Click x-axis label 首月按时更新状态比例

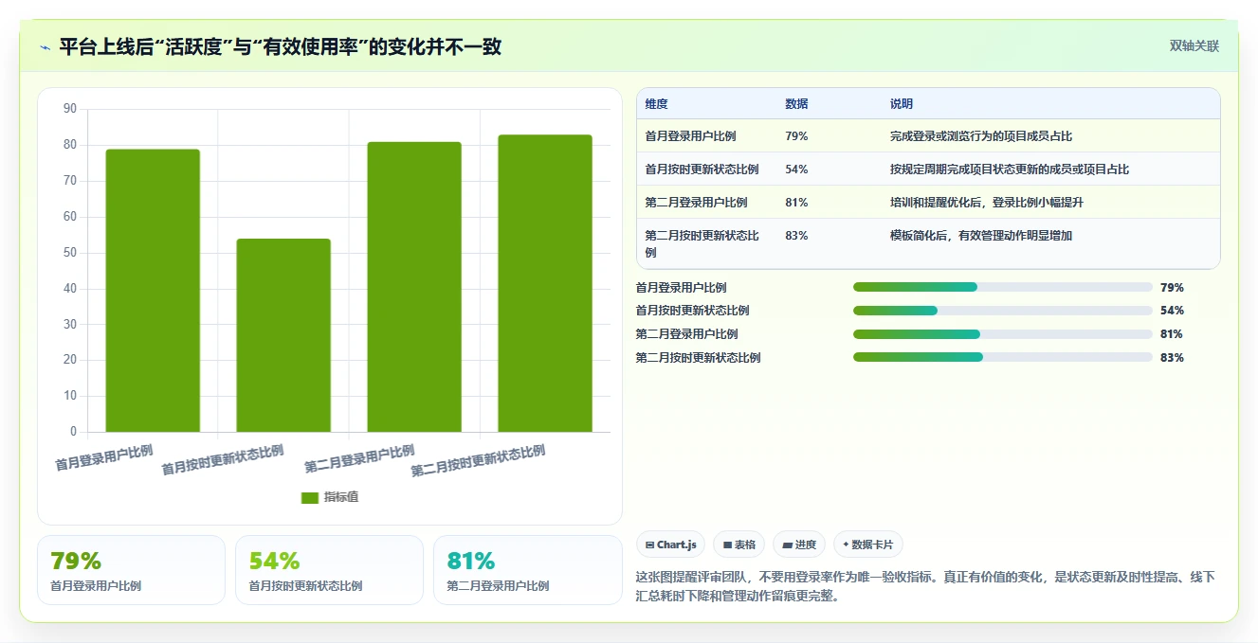coord(223,459)
